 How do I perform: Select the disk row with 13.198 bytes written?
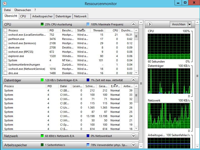pos(69,116)
